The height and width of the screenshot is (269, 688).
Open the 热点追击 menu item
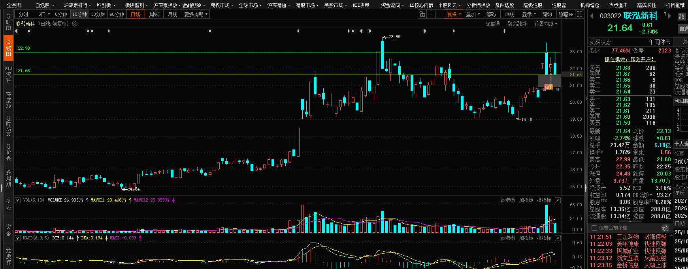[618, 5]
